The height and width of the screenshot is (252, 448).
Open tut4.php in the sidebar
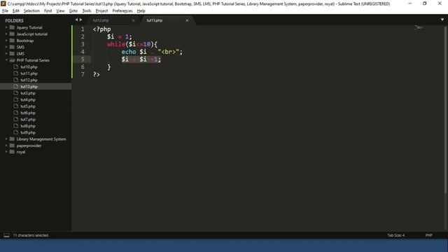point(28,99)
